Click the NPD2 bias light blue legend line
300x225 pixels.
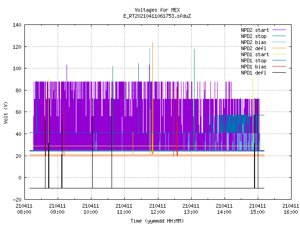click(279, 42)
